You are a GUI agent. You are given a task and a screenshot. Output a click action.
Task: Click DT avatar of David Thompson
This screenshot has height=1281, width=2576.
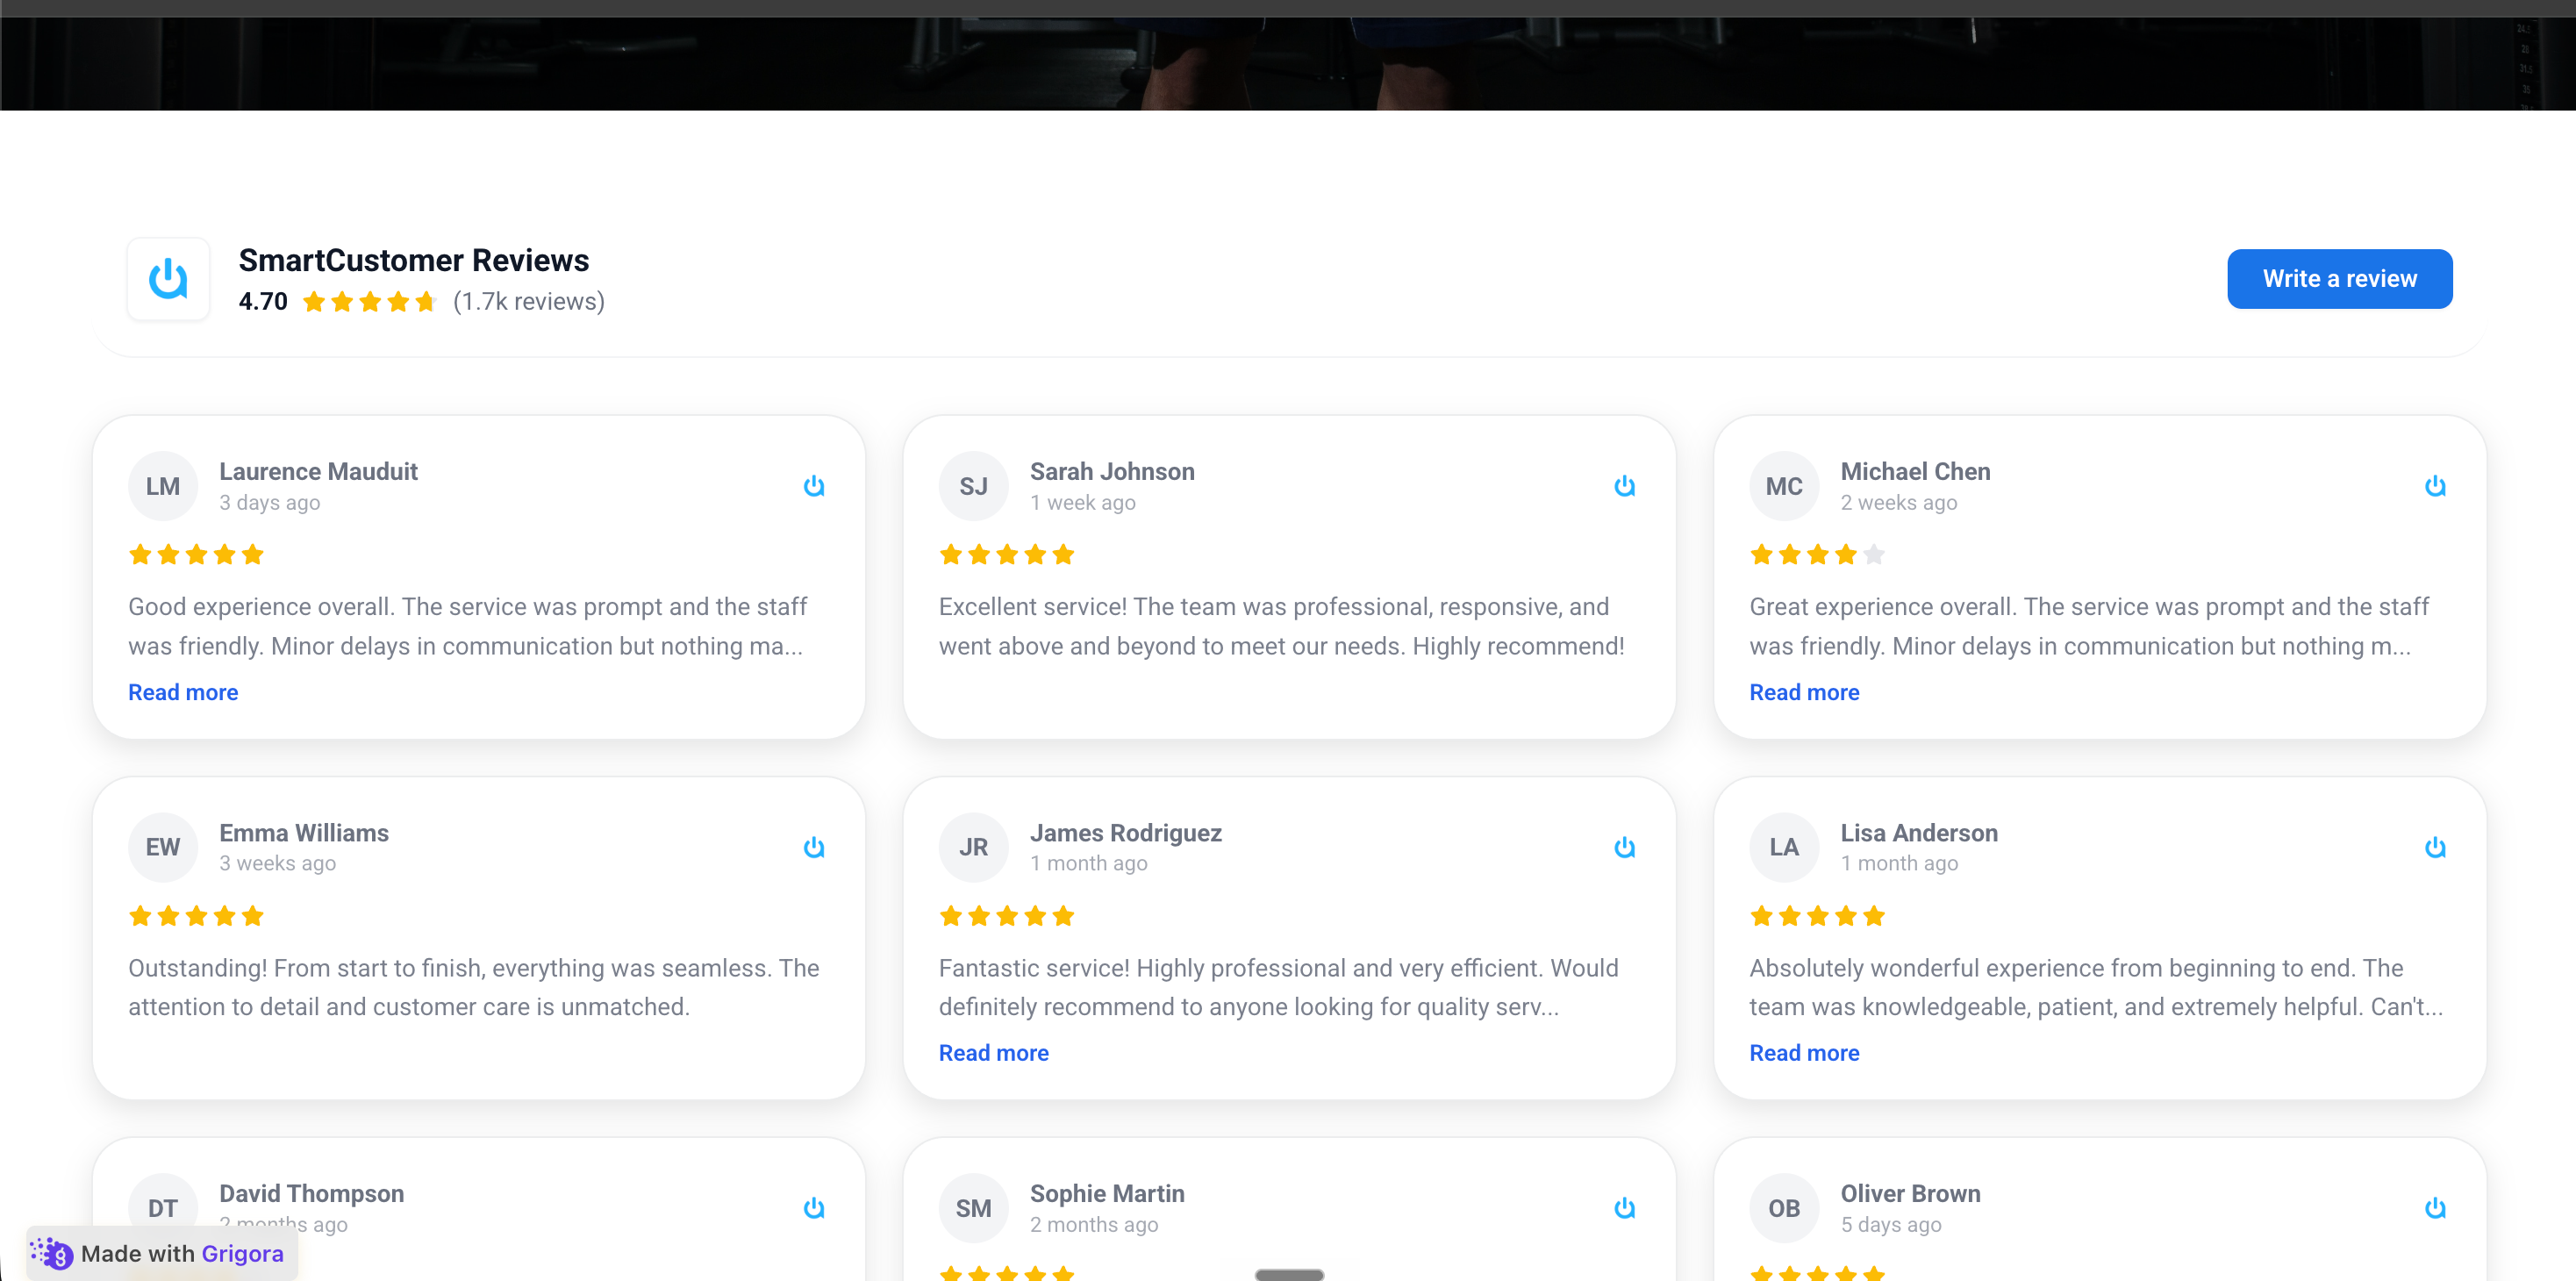pyautogui.click(x=163, y=1208)
